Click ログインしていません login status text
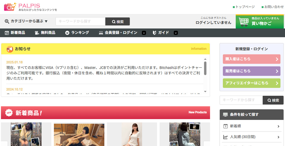 pyautogui.click(x=213, y=23)
